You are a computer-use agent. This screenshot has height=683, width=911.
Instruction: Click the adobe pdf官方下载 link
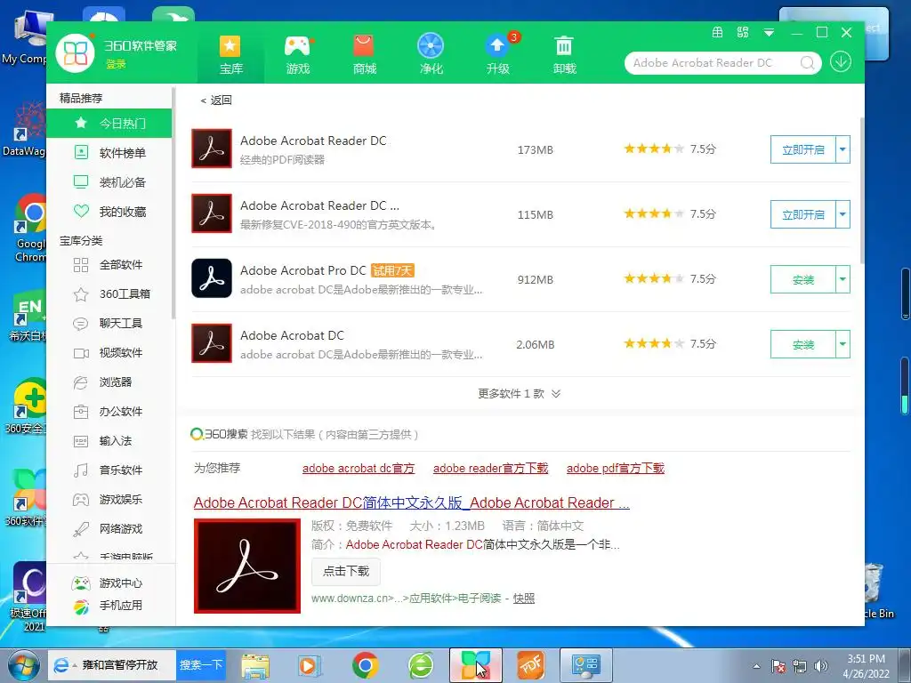pos(616,468)
